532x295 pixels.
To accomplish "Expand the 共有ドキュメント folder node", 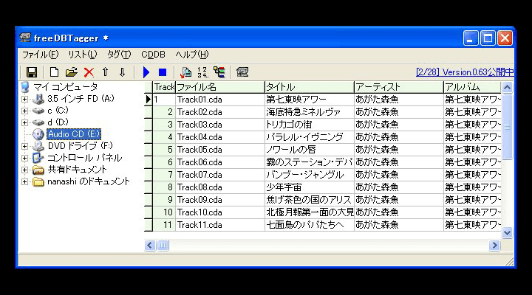I will pos(25,170).
